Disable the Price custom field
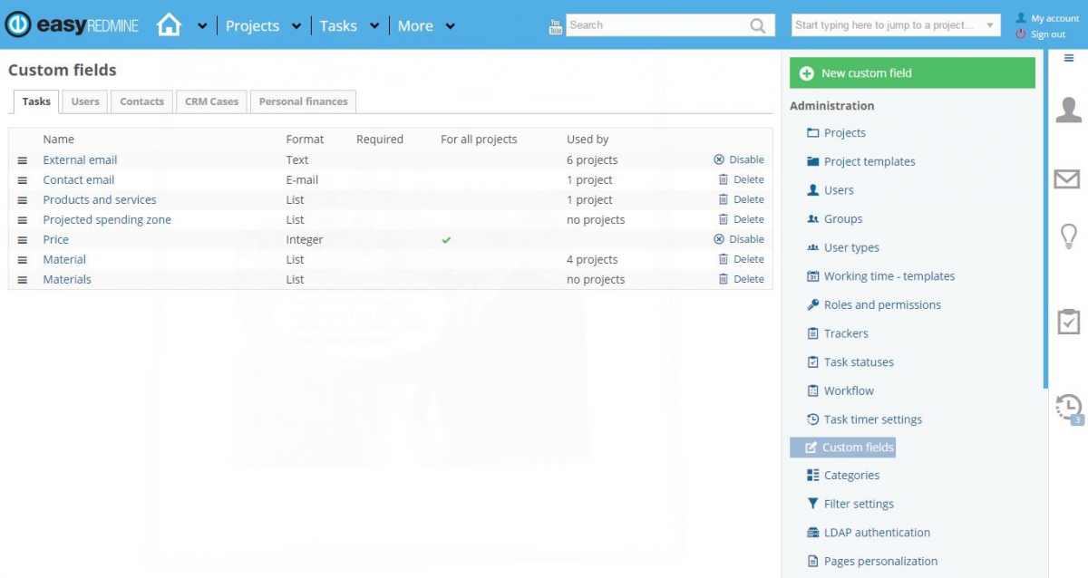The height and width of the screenshot is (578, 1088). click(x=738, y=239)
